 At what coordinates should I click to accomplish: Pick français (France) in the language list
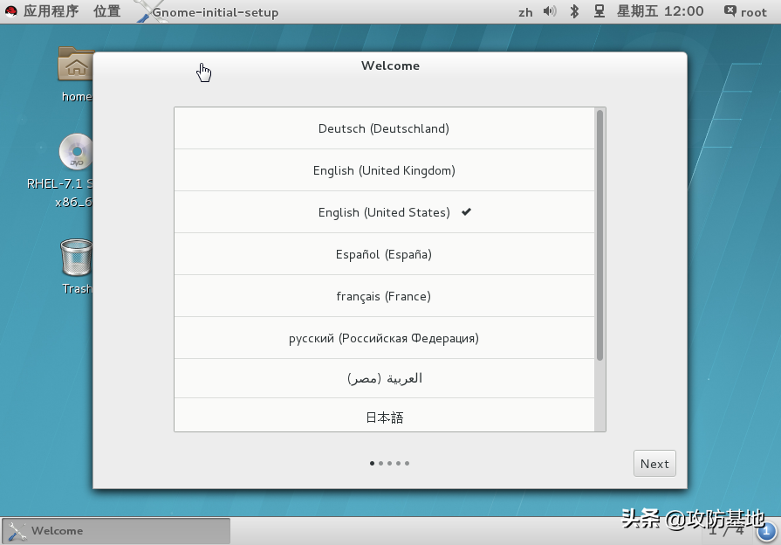384,296
